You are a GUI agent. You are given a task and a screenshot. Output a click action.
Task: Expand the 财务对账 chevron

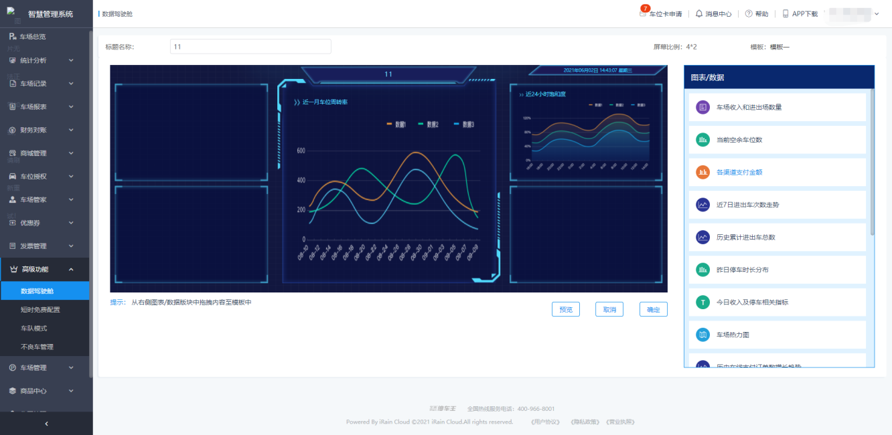(71, 130)
